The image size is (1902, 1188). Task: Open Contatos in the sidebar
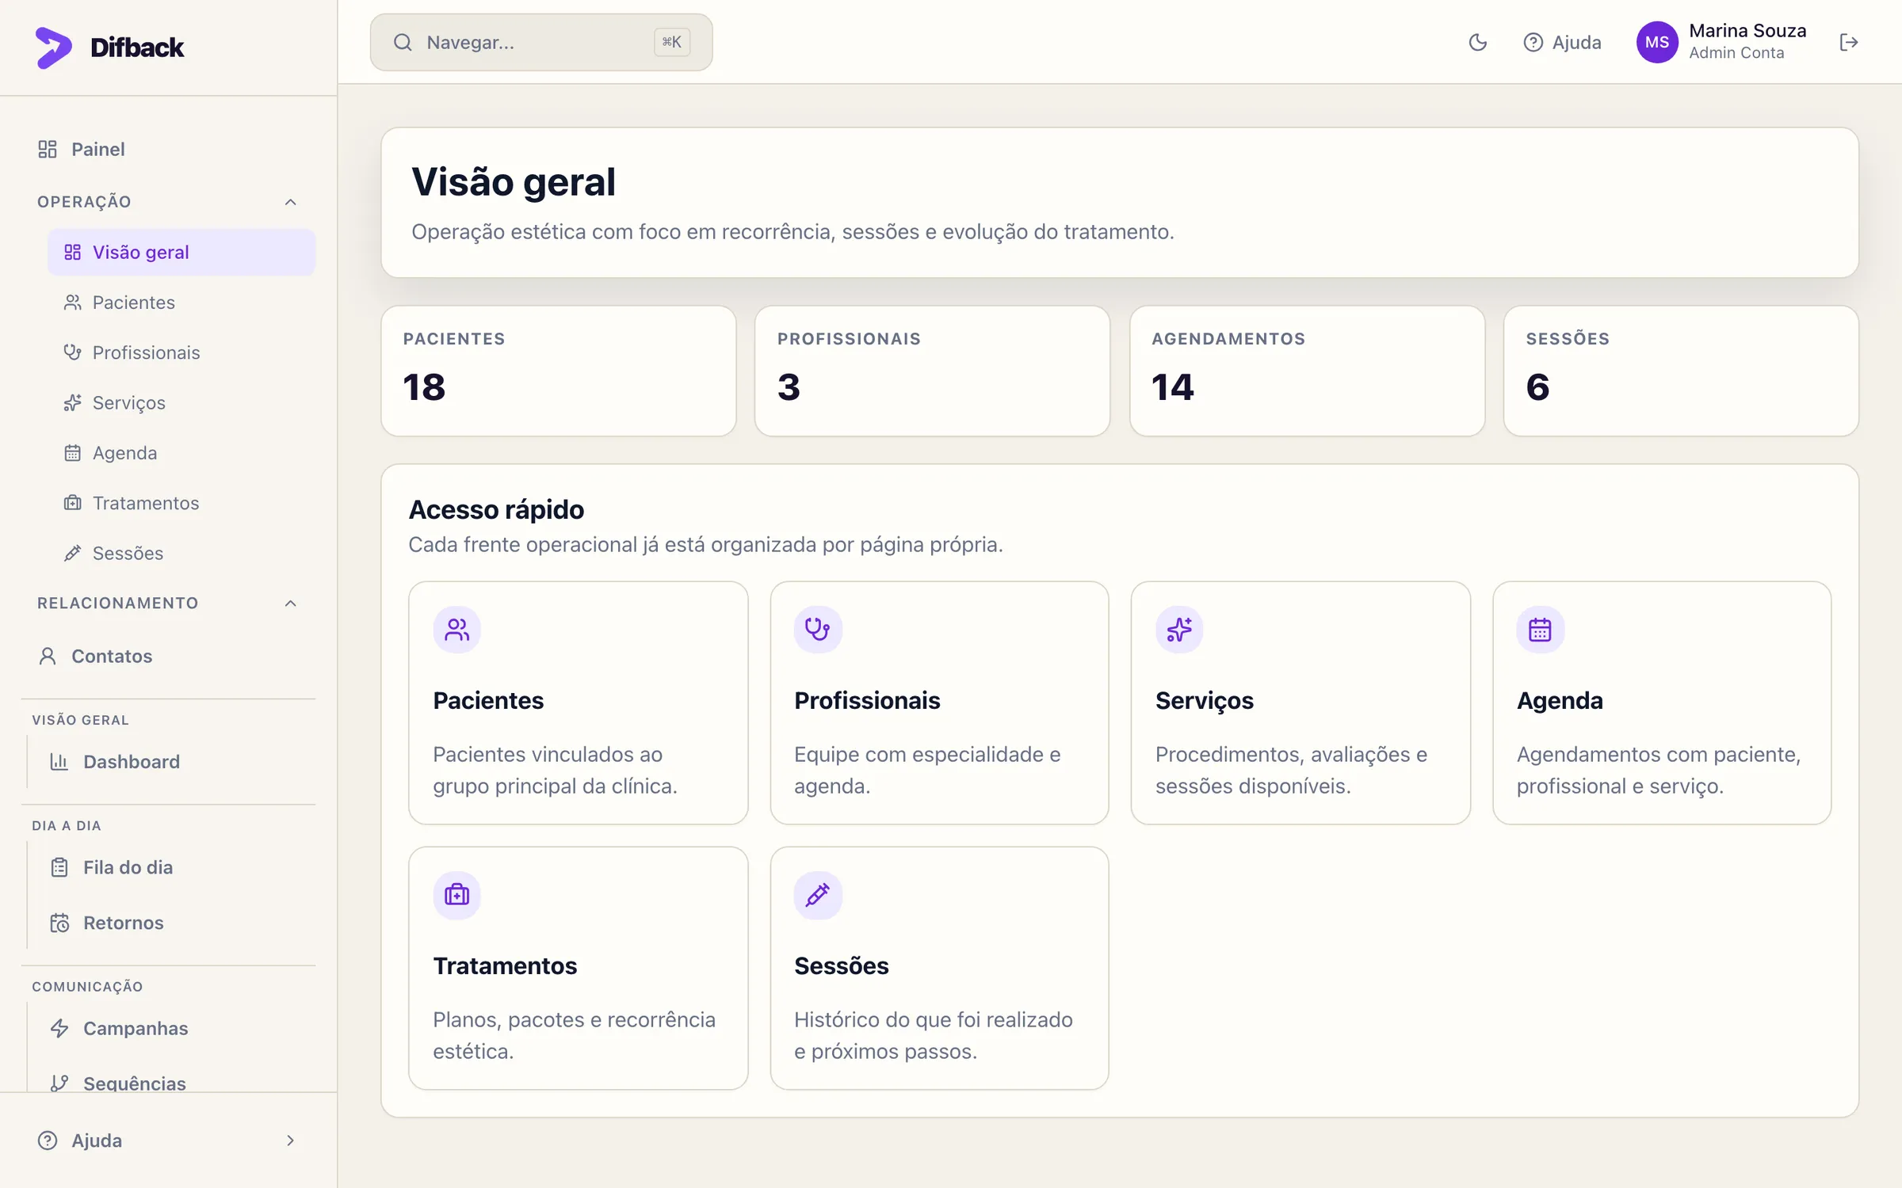pyautogui.click(x=169, y=656)
